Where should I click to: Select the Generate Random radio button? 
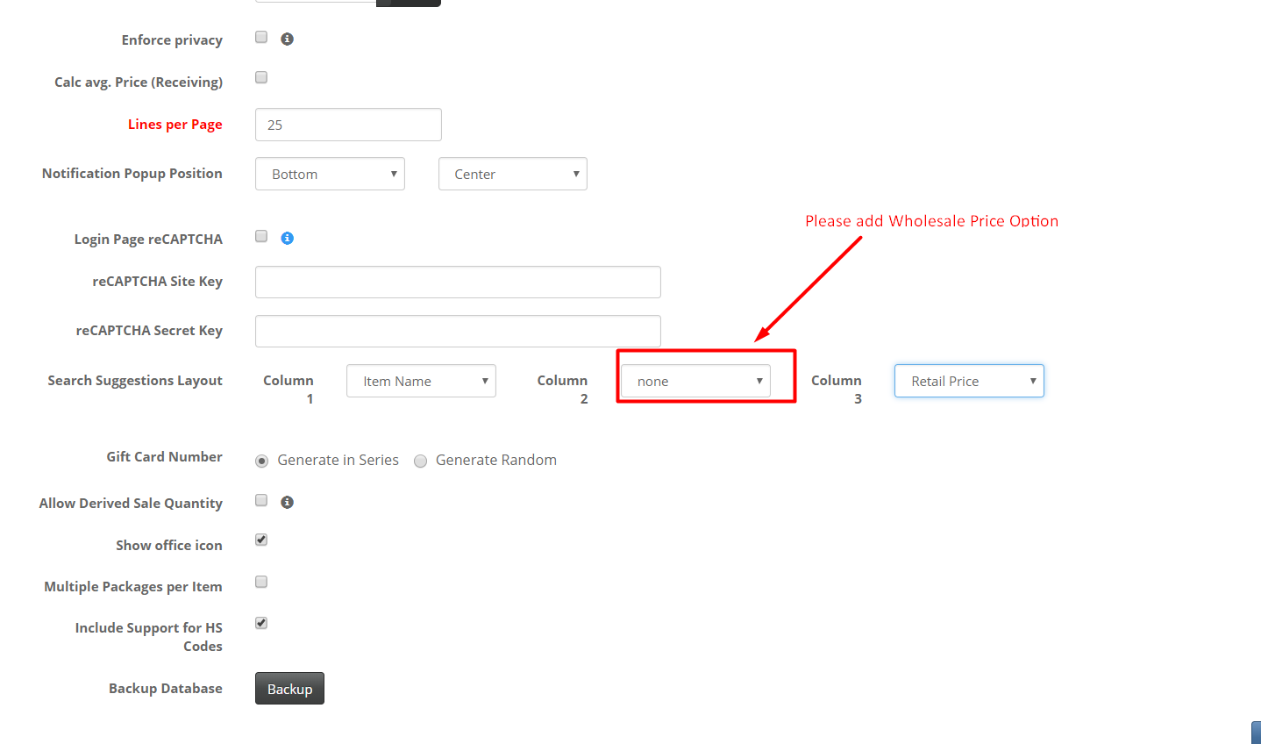(420, 461)
